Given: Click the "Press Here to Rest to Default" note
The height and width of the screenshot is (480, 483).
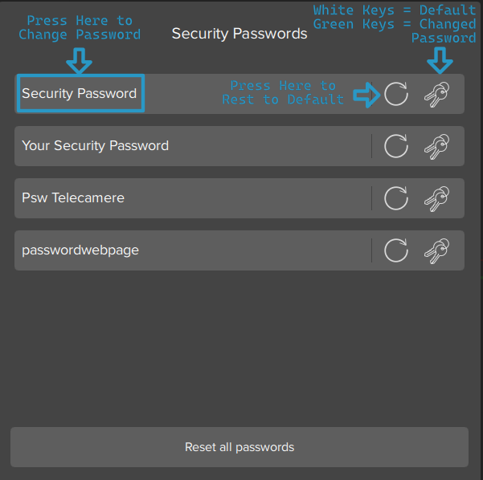Looking at the screenshot, I should [x=283, y=92].
